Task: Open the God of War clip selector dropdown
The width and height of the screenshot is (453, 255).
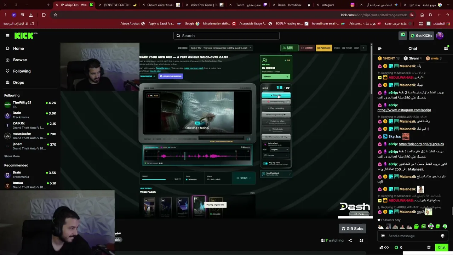Action: 221,48
